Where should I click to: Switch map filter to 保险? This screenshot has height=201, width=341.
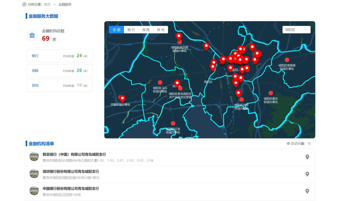point(146,30)
